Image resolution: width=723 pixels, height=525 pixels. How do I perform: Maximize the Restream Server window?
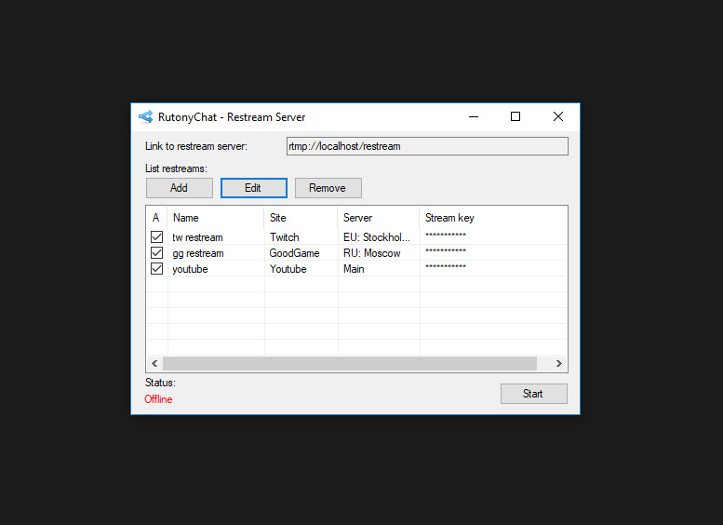coord(515,117)
